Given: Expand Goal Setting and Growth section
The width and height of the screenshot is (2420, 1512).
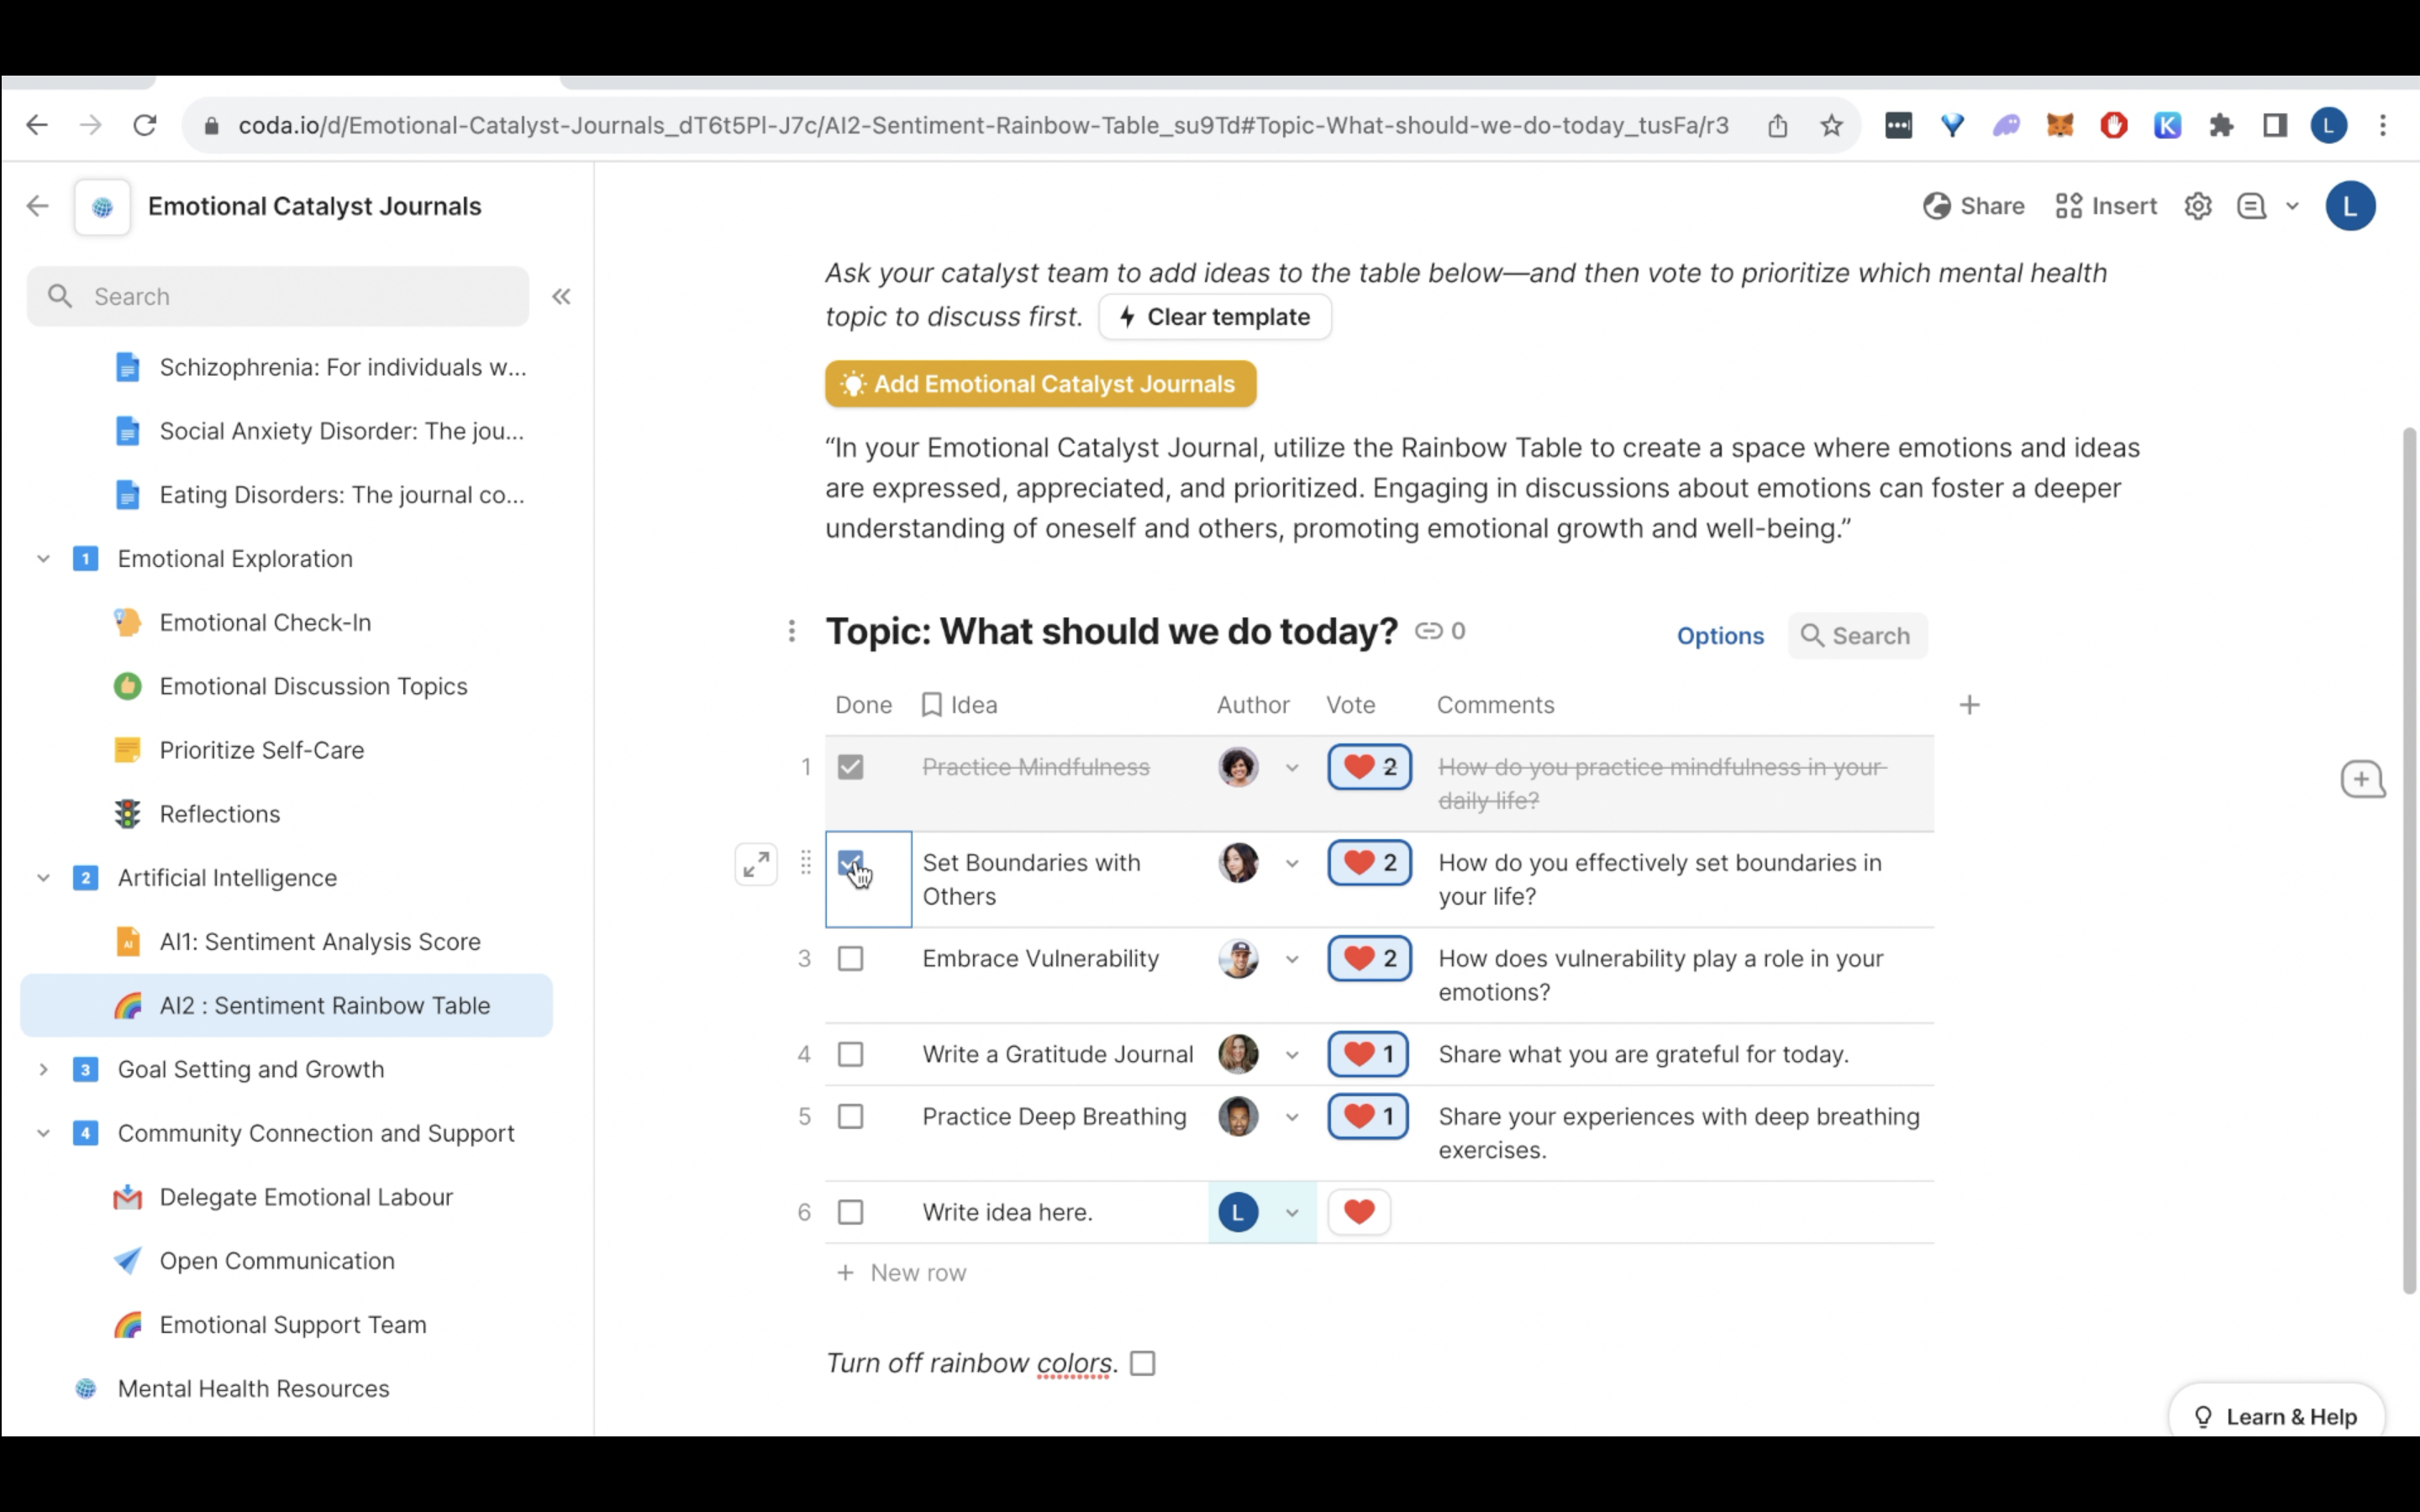Looking at the screenshot, I should (43, 1069).
